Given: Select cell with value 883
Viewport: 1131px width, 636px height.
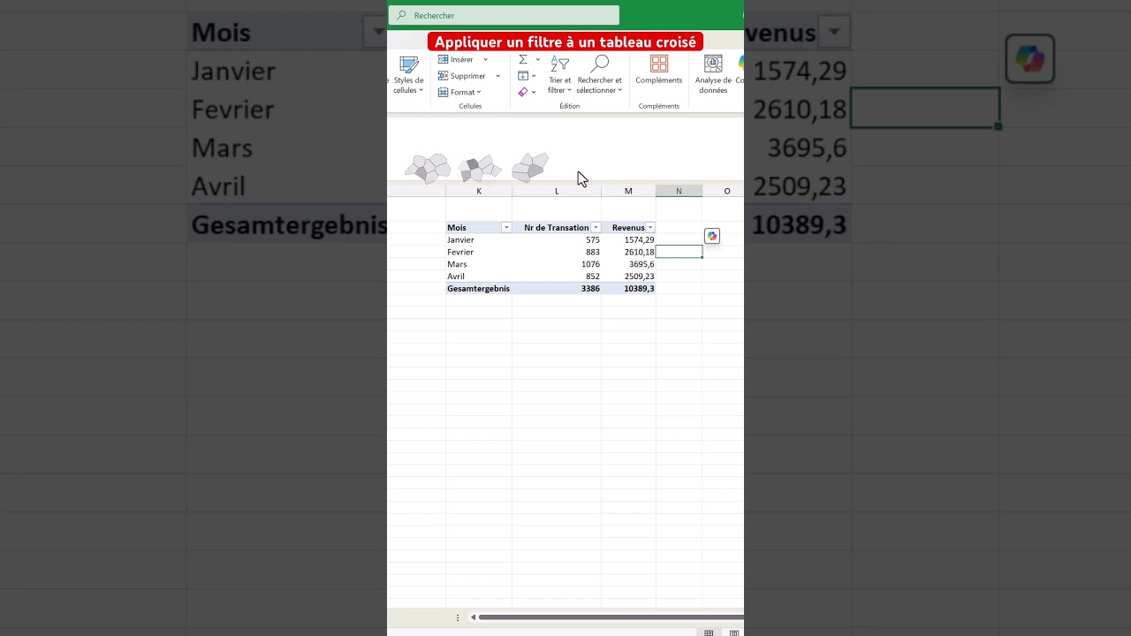Looking at the screenshot, I should pyautogui.click(x=557, y=252).
